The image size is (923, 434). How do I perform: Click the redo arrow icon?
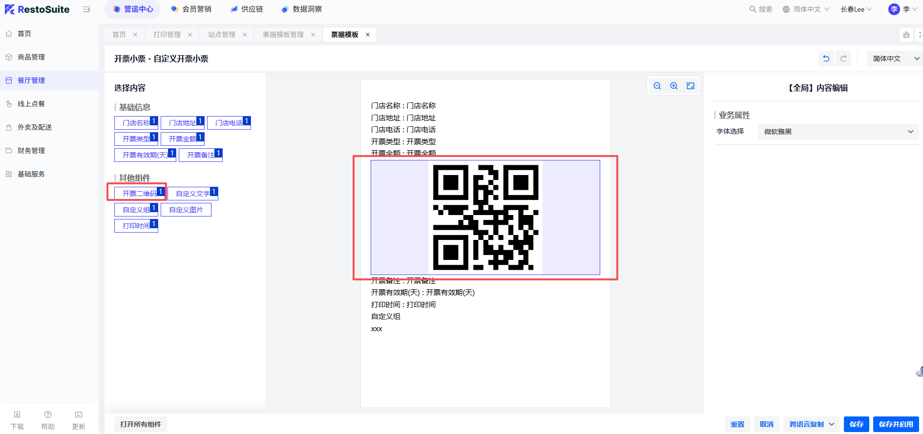point(843,59)
